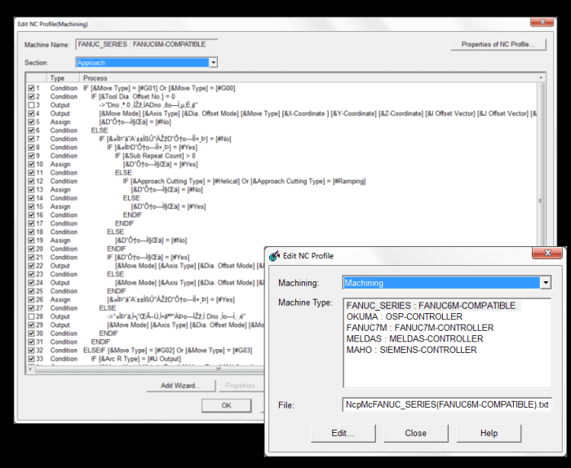This screenshot has height=468, width=571.
Task: Select row 32 ELSEIF Move Type G02 condition
Action: tap(167, 350)
